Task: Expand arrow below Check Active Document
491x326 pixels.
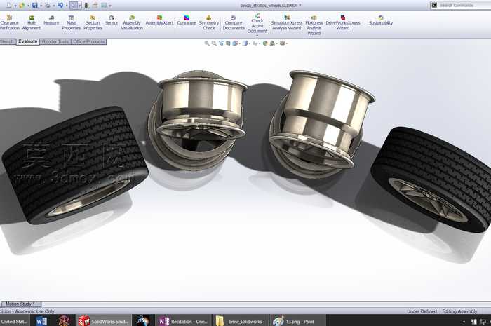Action: click(257, 35)
